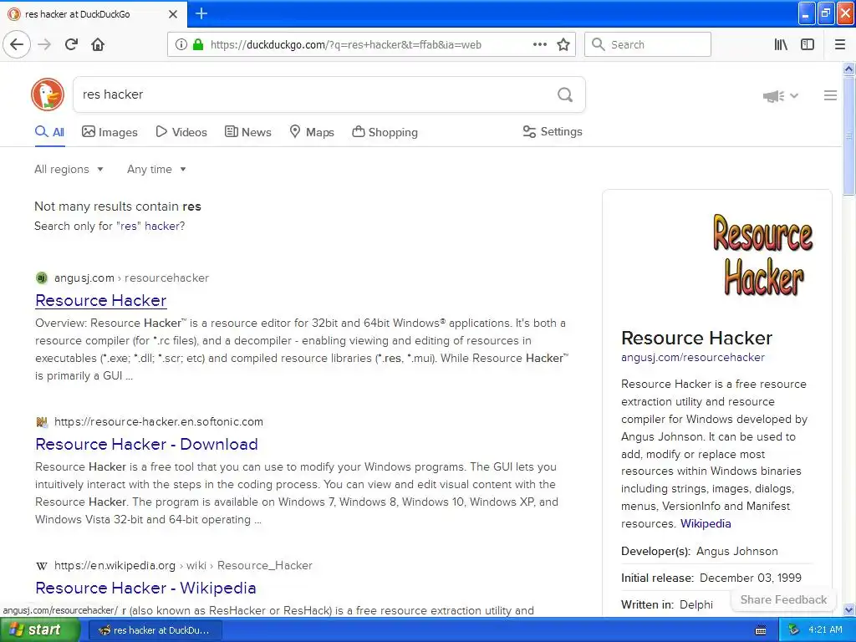Click the Share Feedback button
The width and height of the screenshot is (856, 642).
coord(783,599)
